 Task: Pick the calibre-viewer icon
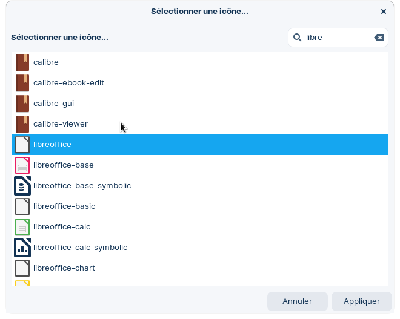(x=22, y=124)
